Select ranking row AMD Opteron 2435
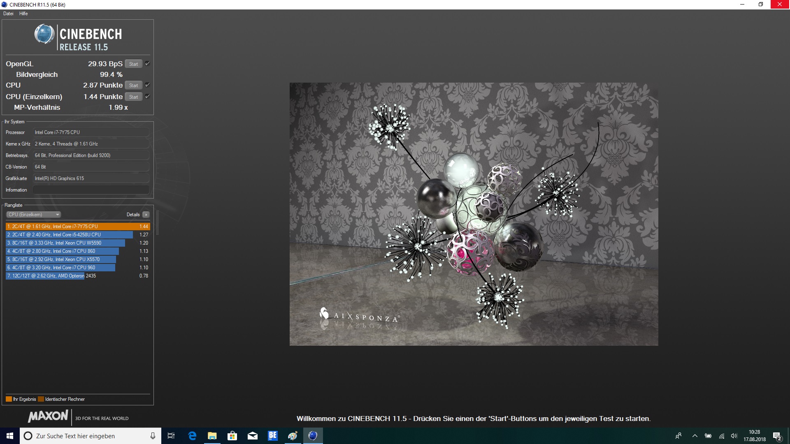The image size is (790, 444). click(x=78, y=276)
